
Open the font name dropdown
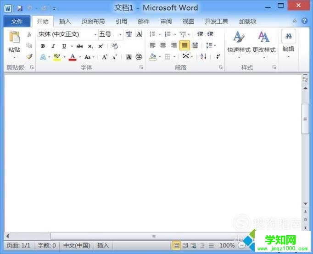pos(95,34)
